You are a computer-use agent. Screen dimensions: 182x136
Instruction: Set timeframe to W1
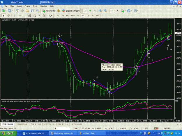[93, 16]
